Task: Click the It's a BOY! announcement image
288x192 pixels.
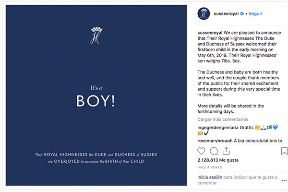Action: tap(96, 95)
